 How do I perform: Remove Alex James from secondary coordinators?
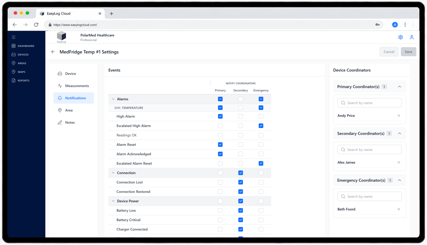pyautogui.click(x=399, y=162)
